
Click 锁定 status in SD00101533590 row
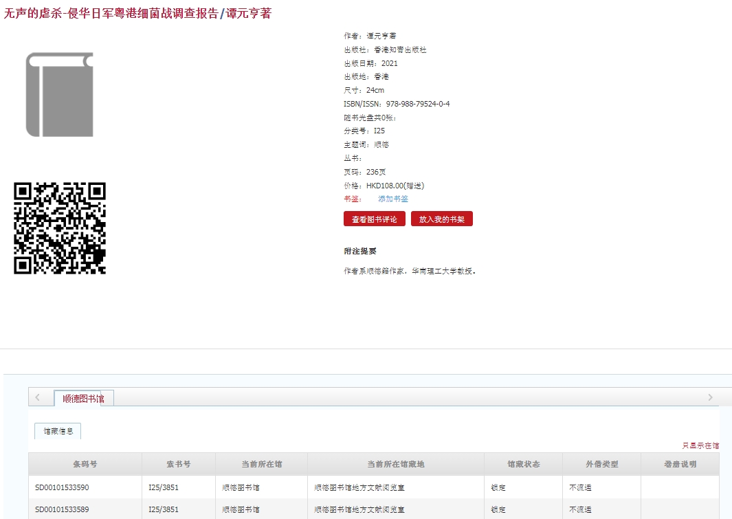coord(498,487)
